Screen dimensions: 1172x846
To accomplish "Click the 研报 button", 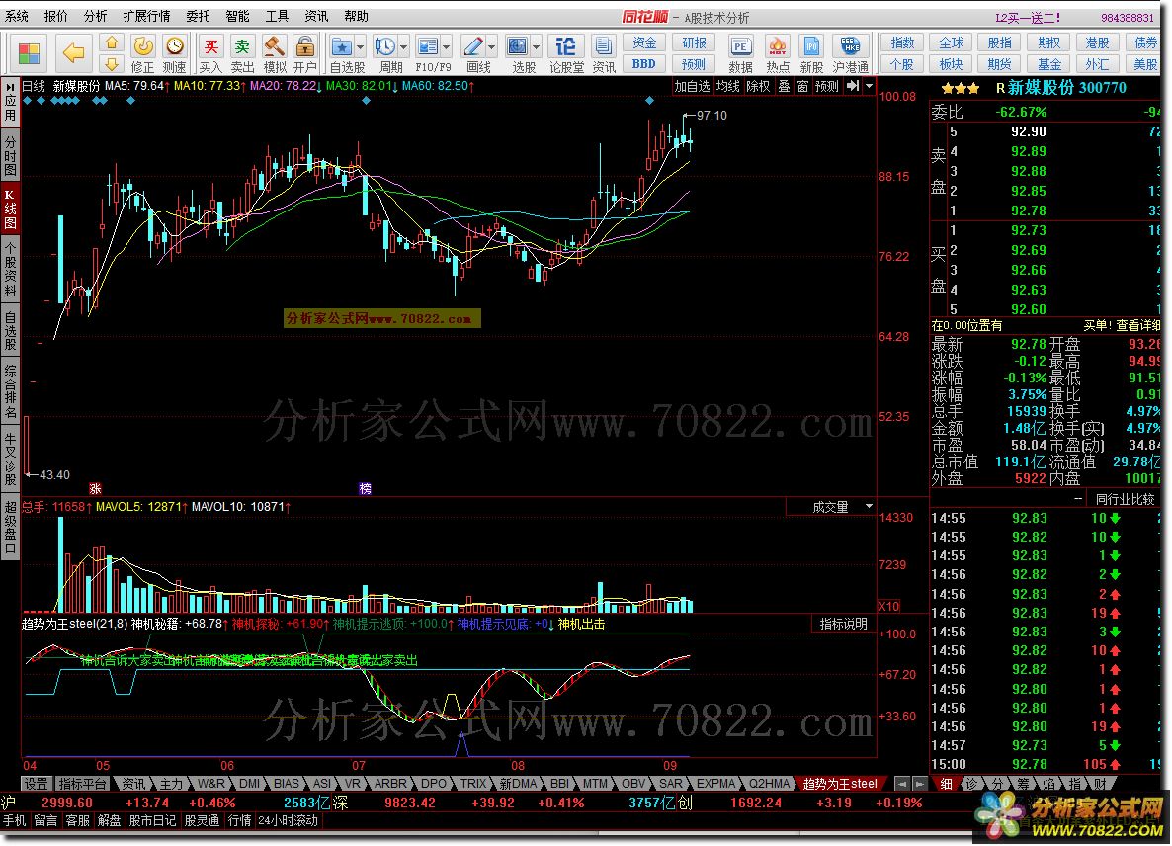I will pos(694,42).
